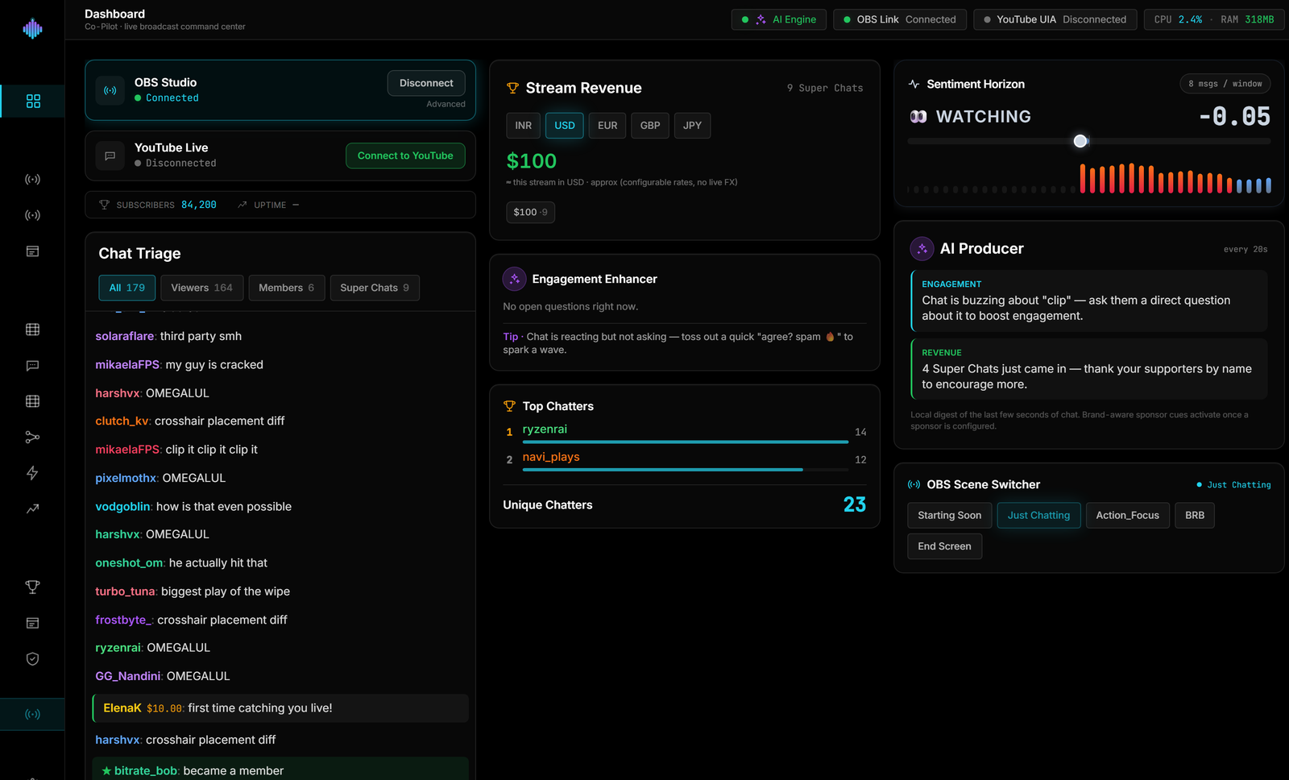
Task: Filter chat by Viewers 164 tab
Action: [201, 288]
